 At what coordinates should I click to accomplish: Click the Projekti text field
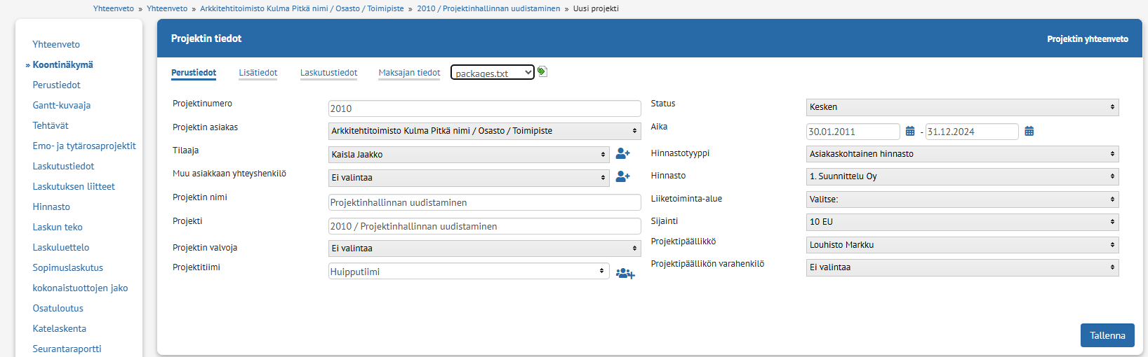(485, 226)
